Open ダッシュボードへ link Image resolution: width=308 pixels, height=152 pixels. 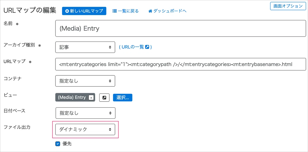click(167, 11)
